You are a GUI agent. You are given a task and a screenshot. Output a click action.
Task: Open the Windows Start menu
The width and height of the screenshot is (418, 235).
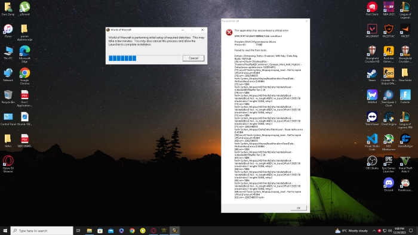point(5,230)
